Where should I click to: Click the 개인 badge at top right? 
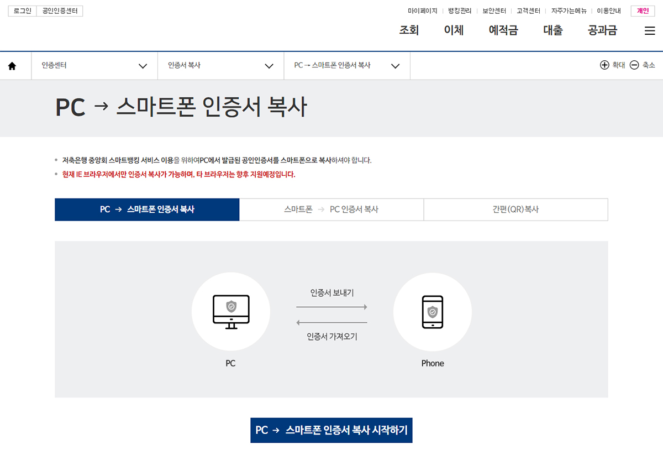tap(643, 11)
